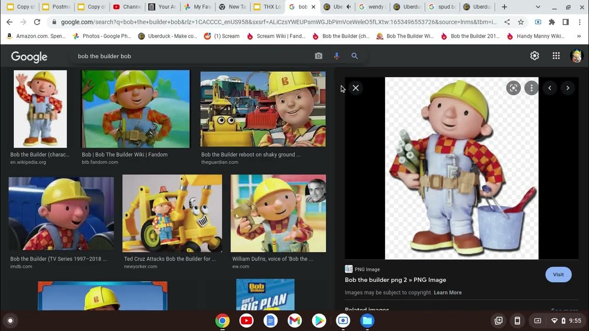Open a new browser tab
Screen dimensions: 589x331
coord(504,7)
